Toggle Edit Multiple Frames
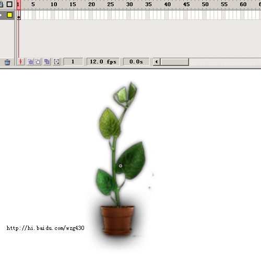261x256 pixels. tap(47, 62)
